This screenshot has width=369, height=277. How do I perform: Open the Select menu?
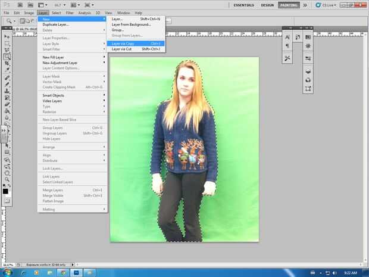pos(57,13)
